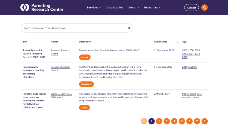Sort by Description column arrows
Image resolution: width=228 pixels, height=128 pixels.
(x=149, y=42)
